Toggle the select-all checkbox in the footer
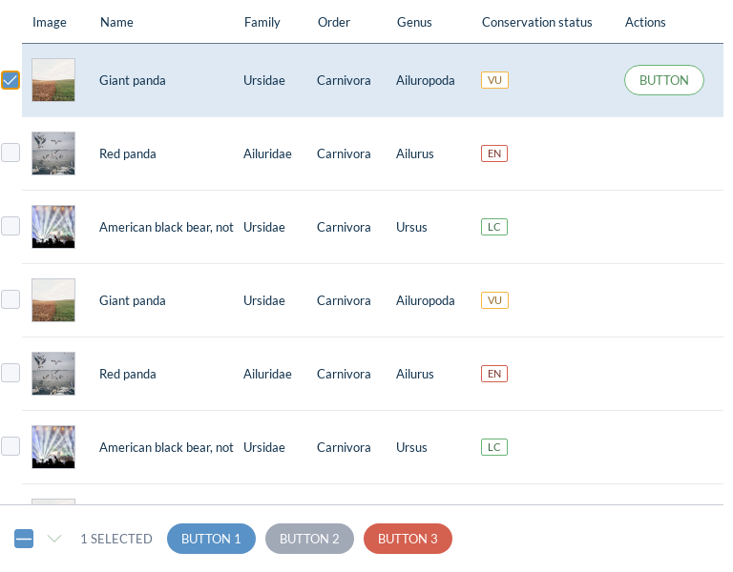This screenshot has height=572, width=733. click(24, 539)
